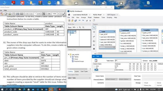Click the table editor icon beside Table Name

(96, 61)
